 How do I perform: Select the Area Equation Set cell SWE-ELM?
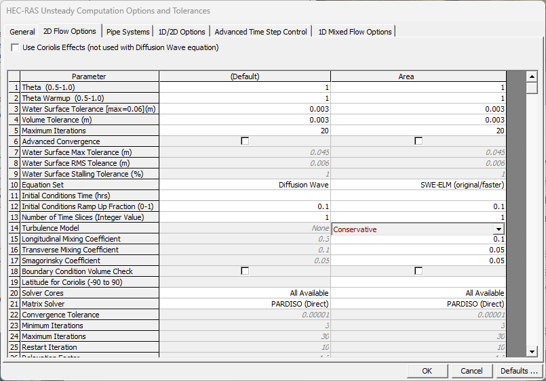[x=418, y=185]
